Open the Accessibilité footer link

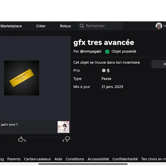(98, 159)
